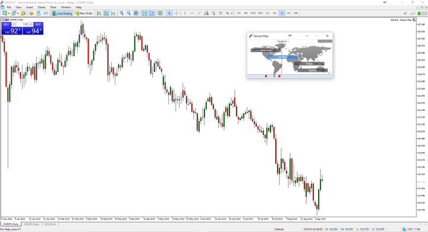Viewport: 428px width, 232px height.
Task: Open the Indicators list icon
Action: tap(160, 13)
